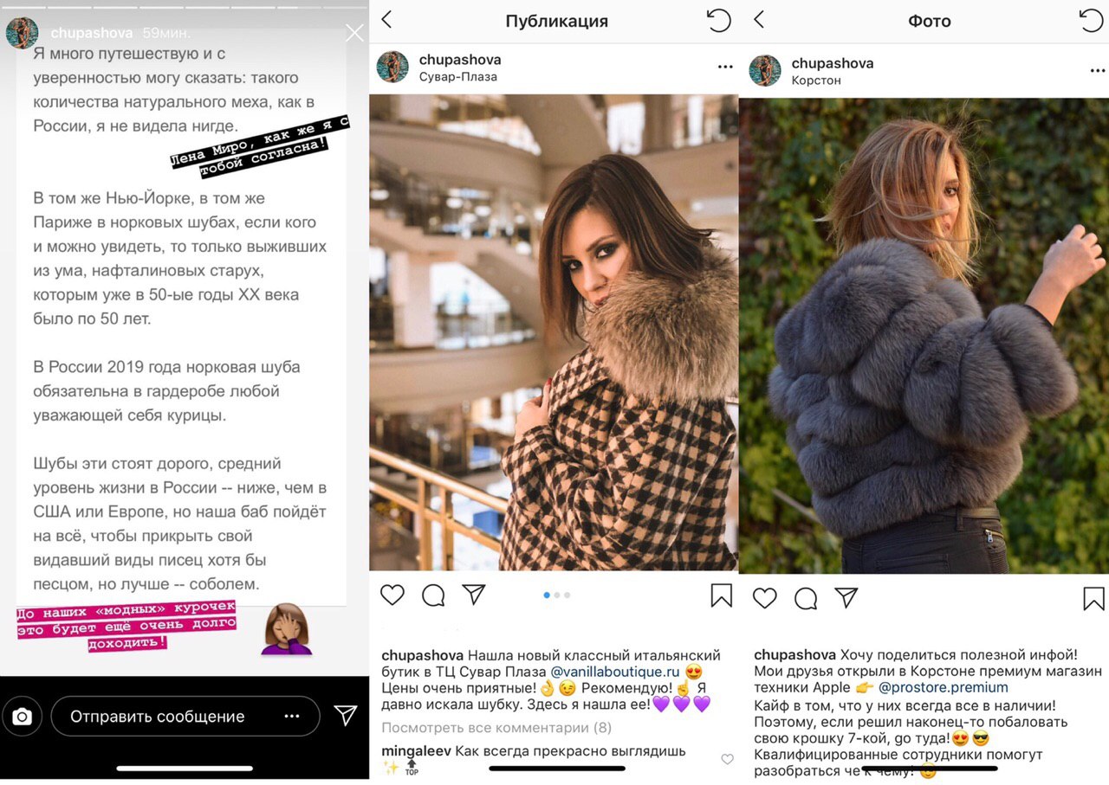Like the Сувар-Плаза post with the heart
The image size is (1109, 785).
(x=392, y=595)
